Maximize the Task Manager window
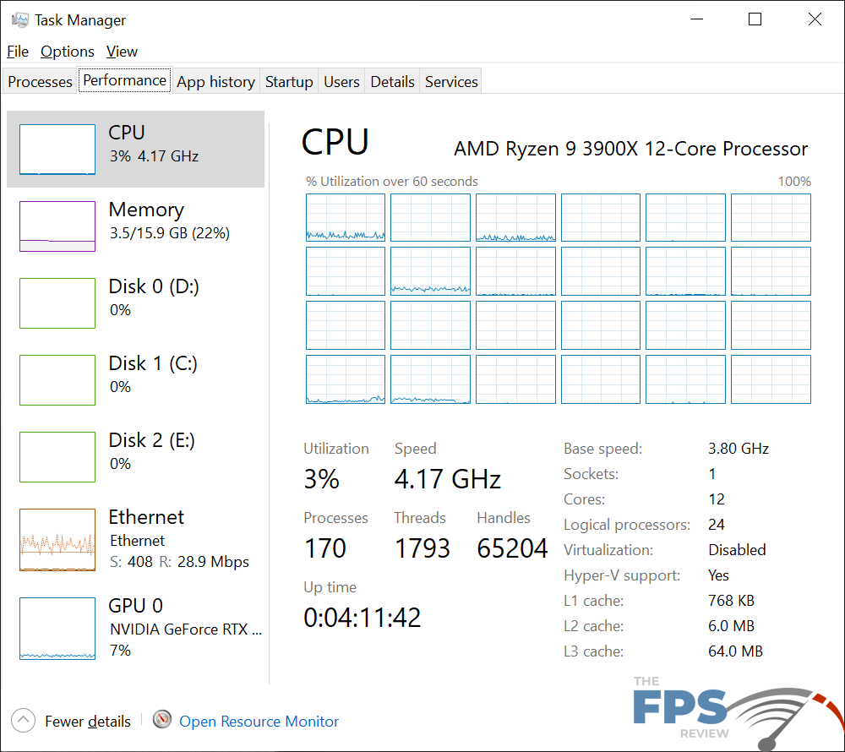The width and height of the screenshot is (845, 752). [755, 19]
